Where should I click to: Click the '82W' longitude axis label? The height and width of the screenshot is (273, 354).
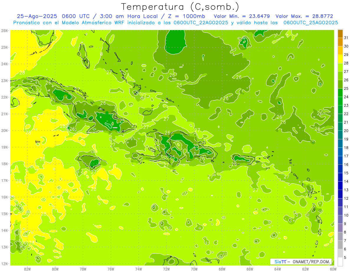click(x=27, y=269)
